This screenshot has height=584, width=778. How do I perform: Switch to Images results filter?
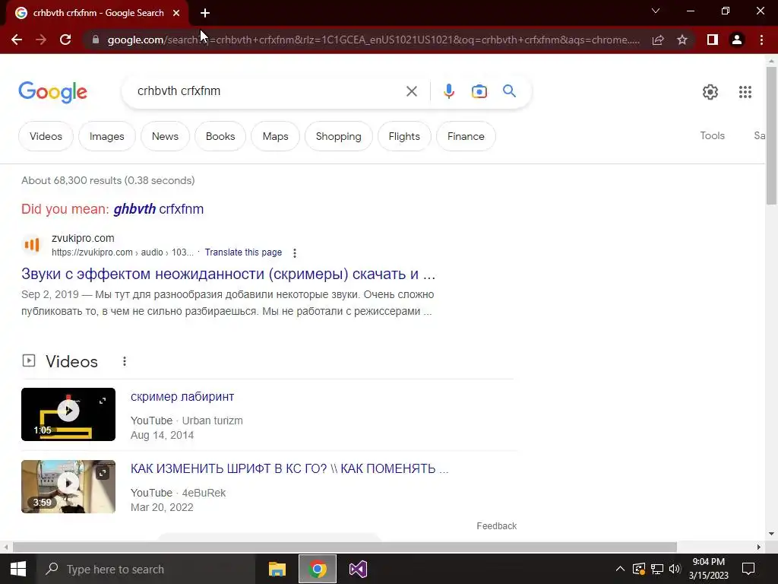coord(106,136)
